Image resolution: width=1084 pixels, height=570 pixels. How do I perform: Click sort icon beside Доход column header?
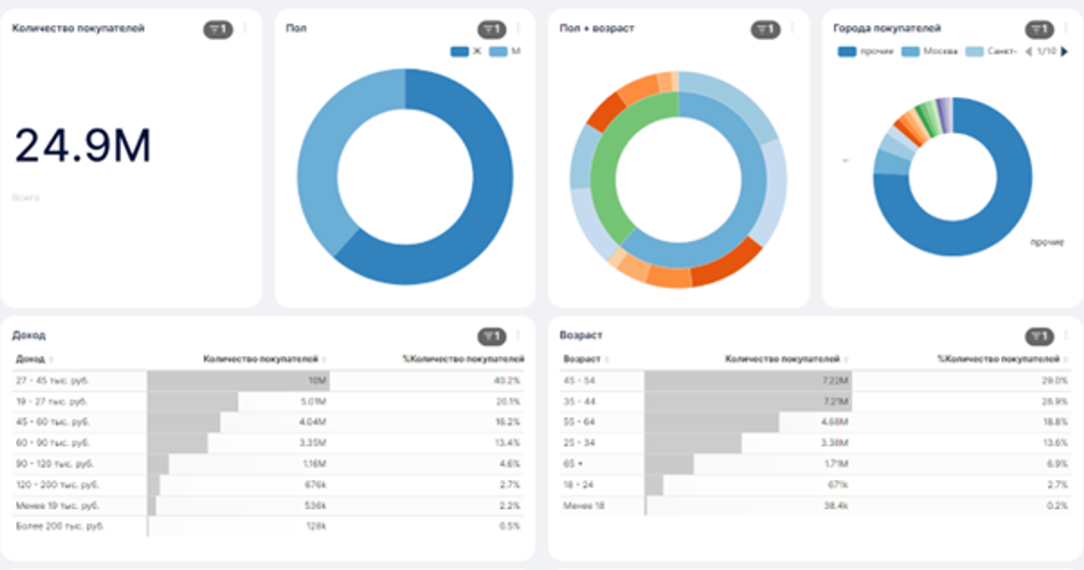[51, 360]
